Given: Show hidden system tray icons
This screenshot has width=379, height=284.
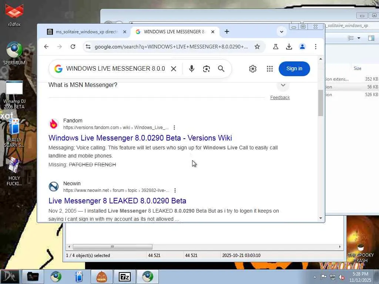Looking at the screenshot, I should (x=315, y=277).
